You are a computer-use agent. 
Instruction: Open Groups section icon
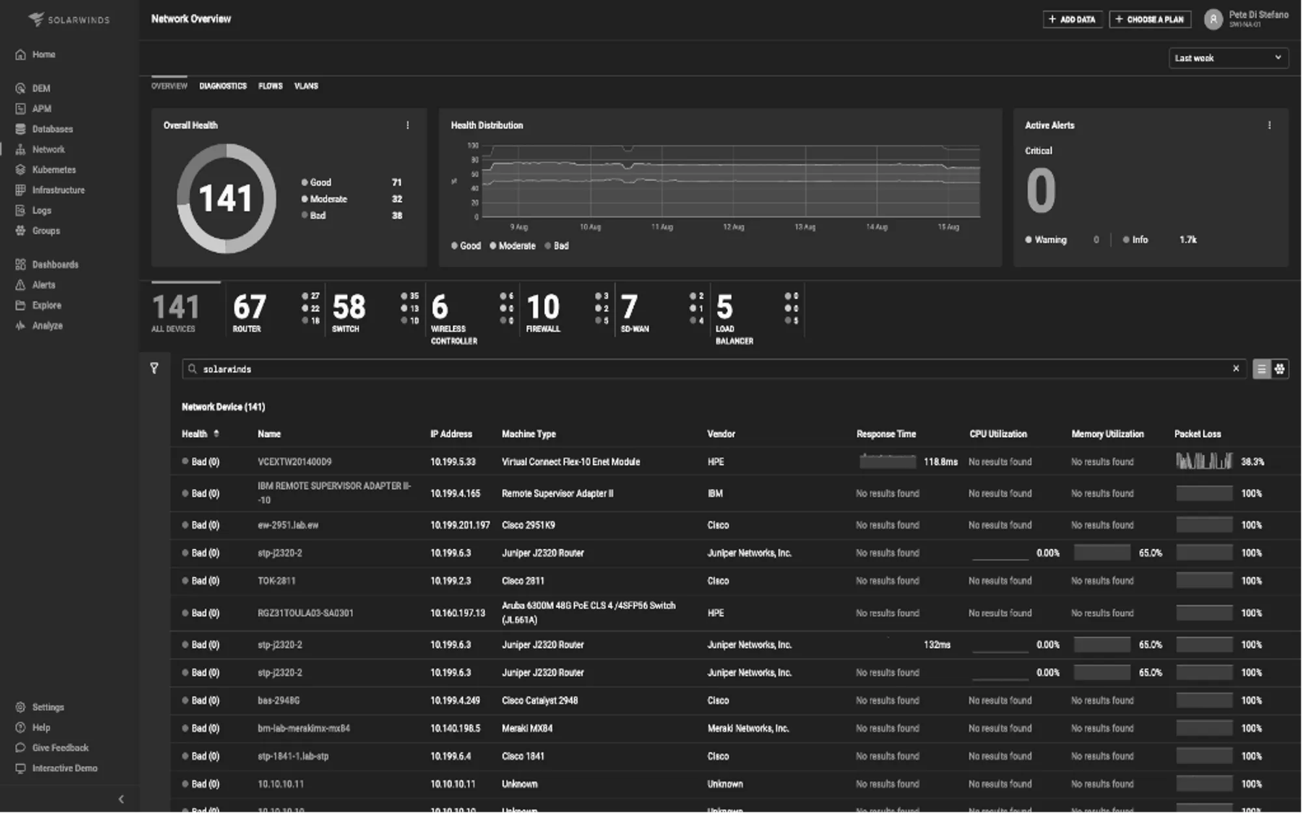coord(20,231)
